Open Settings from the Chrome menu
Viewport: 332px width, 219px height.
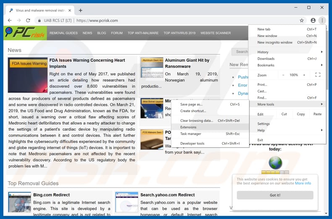(x=263, y=124)
